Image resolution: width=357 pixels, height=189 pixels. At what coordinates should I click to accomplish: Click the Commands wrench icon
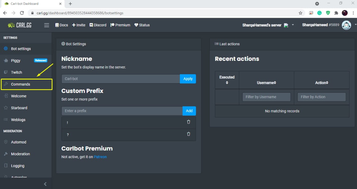(x=6, y=84)
